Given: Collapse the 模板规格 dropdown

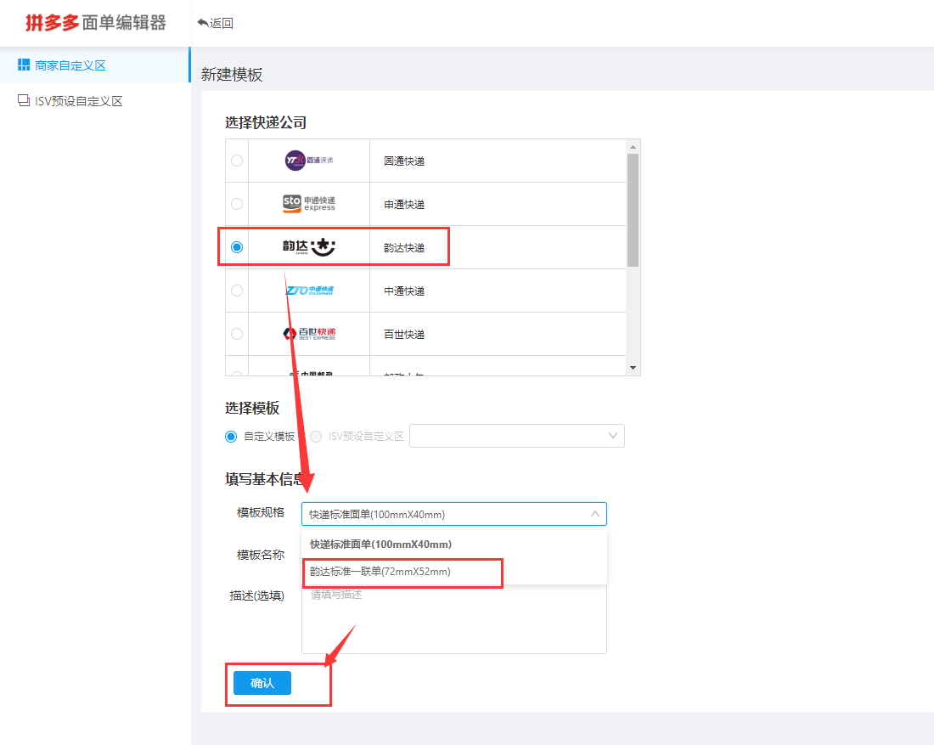Looking at the screenshot, I should point(454,514).
